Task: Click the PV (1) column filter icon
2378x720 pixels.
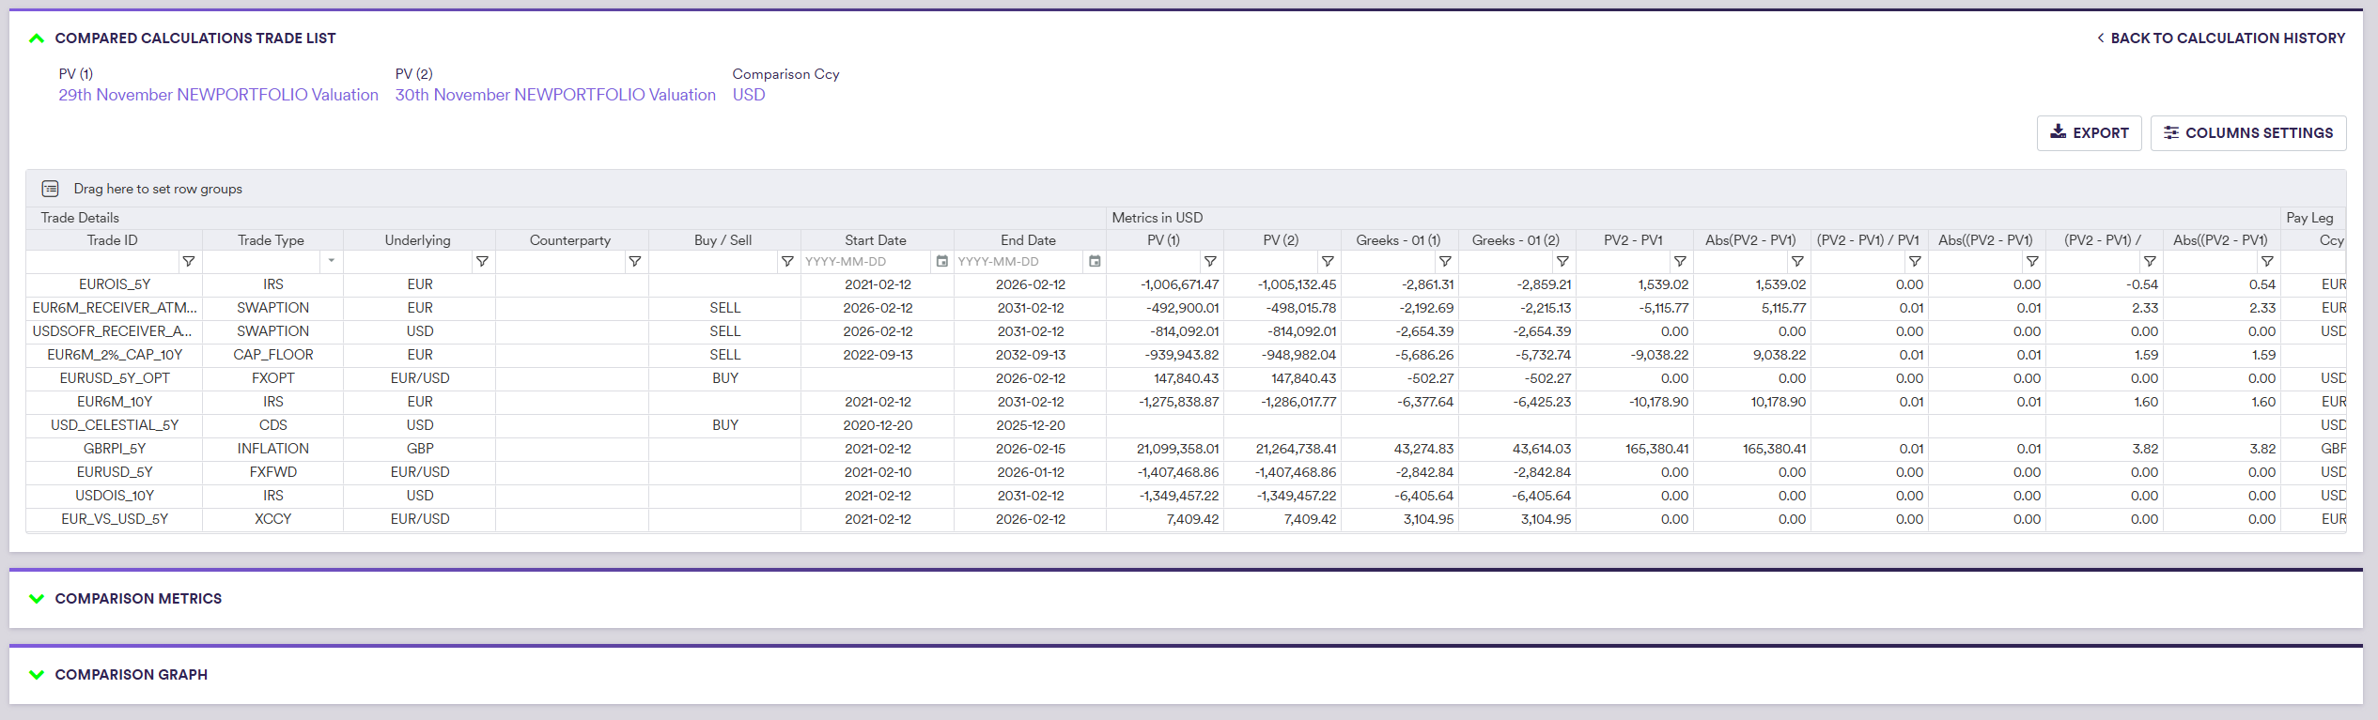Action: [x=1210, y=262]
